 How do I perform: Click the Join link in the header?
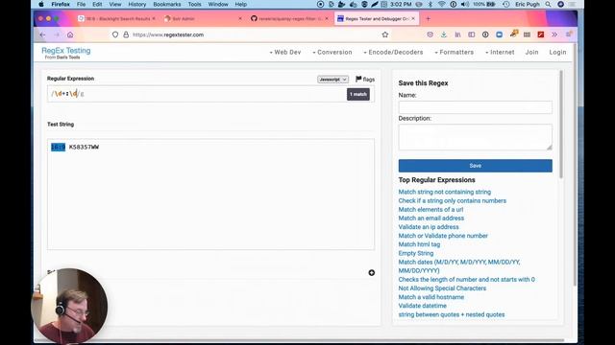coord(531,52)
